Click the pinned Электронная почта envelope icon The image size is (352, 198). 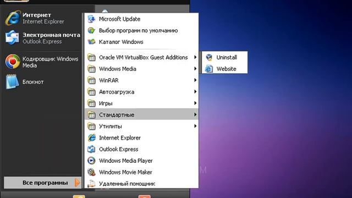coord(13,38)
